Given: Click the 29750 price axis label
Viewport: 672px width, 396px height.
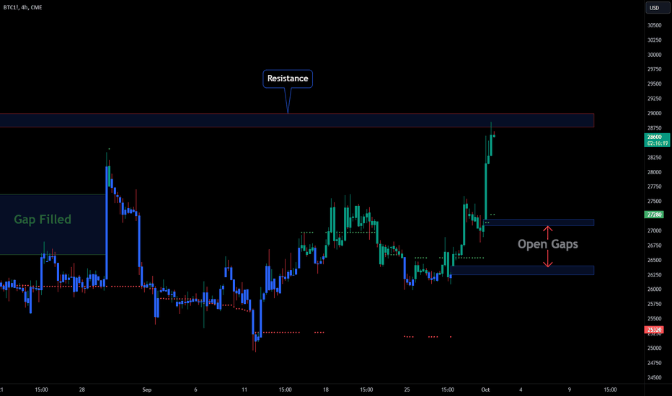Looking at the screenshot, I should click(x=654, y=69).
